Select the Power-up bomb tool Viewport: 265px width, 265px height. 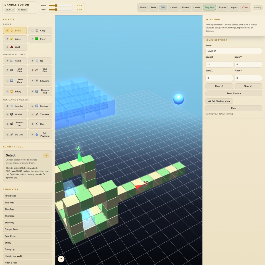click(x=15, y=124)
